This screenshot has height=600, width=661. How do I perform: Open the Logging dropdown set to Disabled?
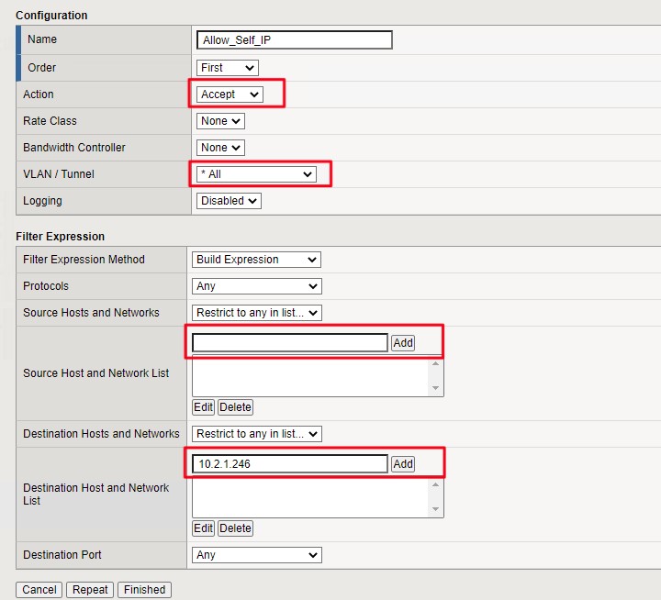coord(229,201)
